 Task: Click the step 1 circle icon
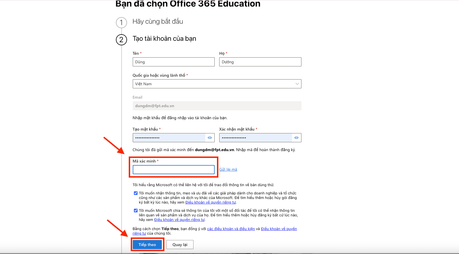121,23
